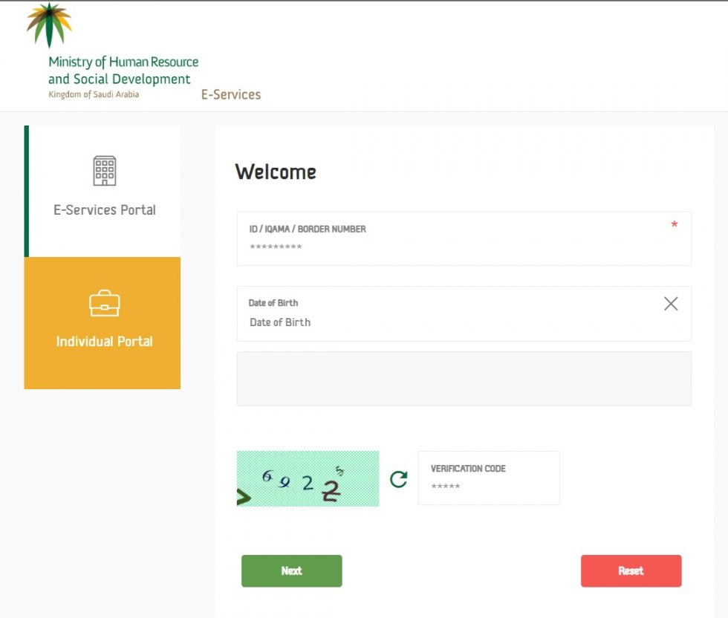Click the dark arrow on the captcha's left edge
The height and width of the screenshot is (618, 728).
pos(244,498)
